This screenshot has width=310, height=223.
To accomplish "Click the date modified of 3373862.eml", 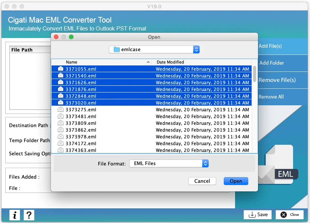I will (x=202, y=130).
